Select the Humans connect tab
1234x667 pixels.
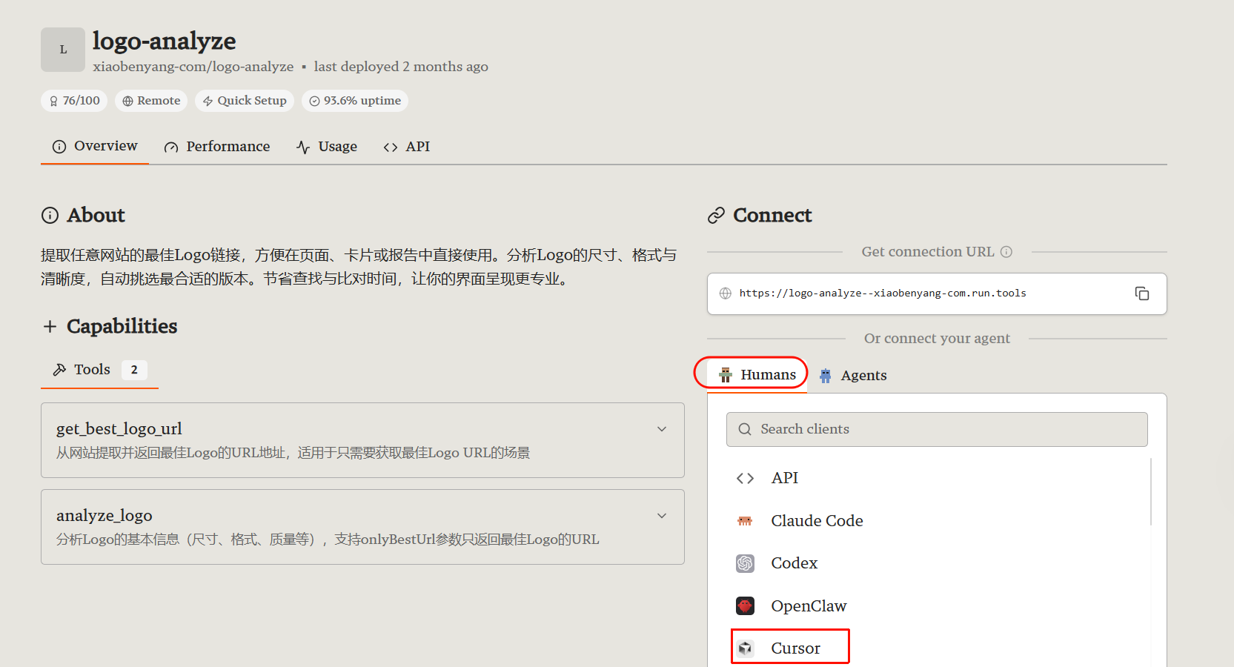(757, 375)
